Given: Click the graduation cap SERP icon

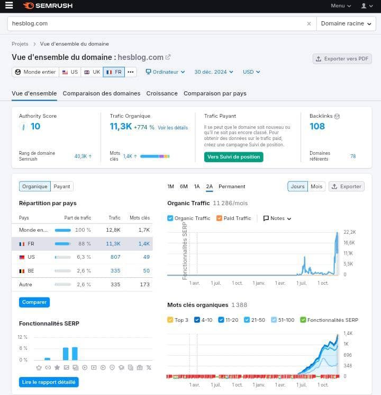Looking at the screenshot, I should click(x=122, y=367).
